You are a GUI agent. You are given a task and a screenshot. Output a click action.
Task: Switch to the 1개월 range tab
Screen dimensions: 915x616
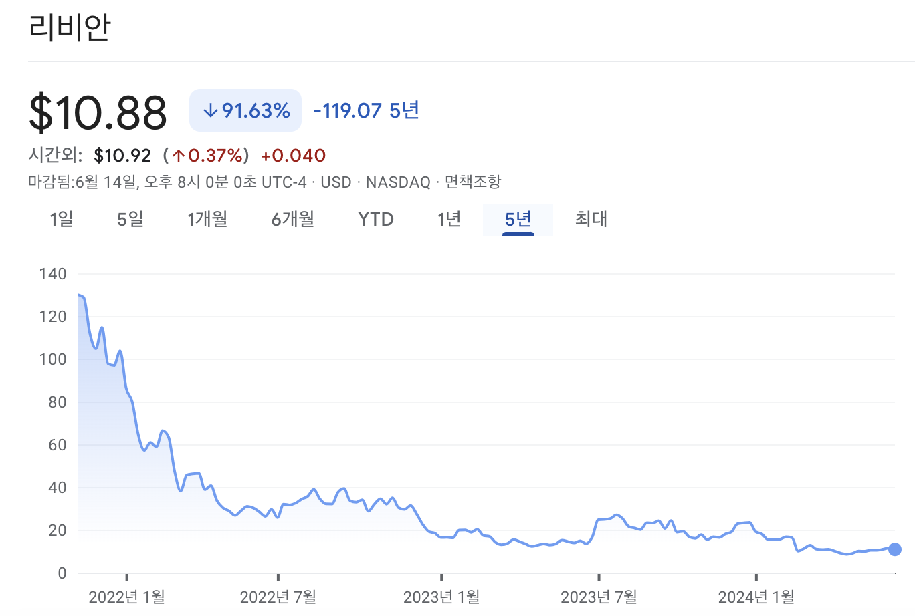click(x=207, y=219)
